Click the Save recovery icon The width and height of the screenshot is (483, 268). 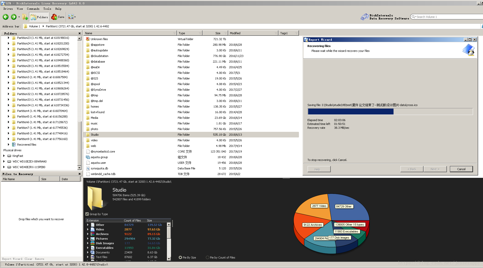pos(58,17)
